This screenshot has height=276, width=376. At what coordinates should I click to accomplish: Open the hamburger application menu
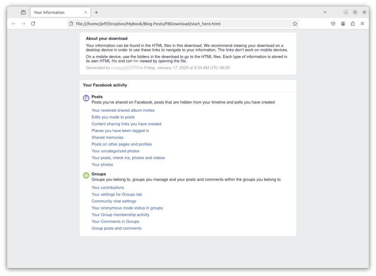click(x=362, y=24)
